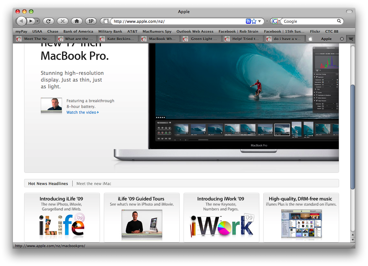Bookmark this page with the star icon
The width and height of the screenshot is (368, 266).
pyautogui.click(x=254, y=21)
